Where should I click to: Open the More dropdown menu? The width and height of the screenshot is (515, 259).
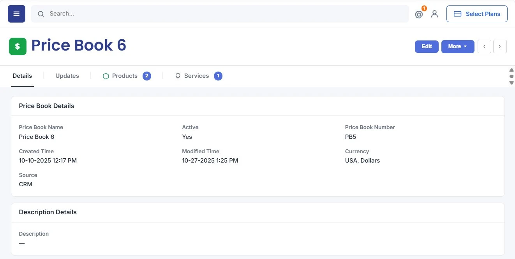click(x=458, y=46)
